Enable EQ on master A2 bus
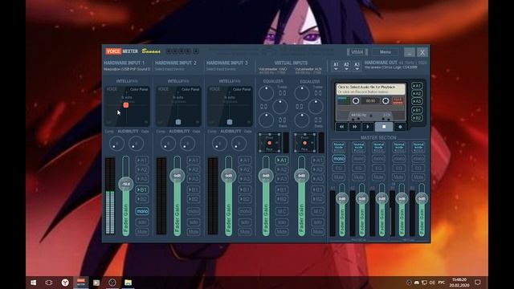Viewport: 514px width, 289px height. click(x=359, y=168)
